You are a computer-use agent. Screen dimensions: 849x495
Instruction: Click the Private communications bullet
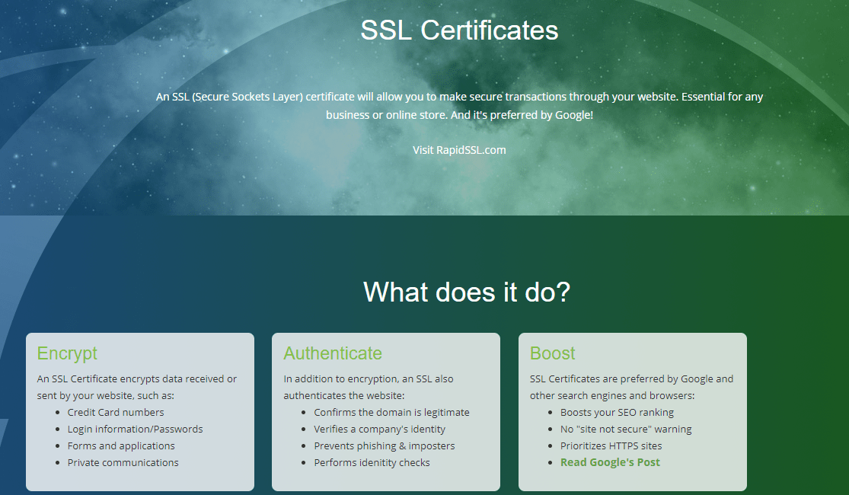click(123, 462)
